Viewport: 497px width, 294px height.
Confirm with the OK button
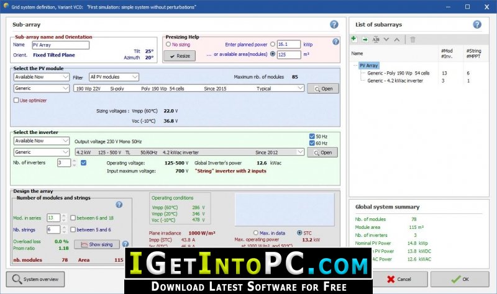[x=460, y=279]
